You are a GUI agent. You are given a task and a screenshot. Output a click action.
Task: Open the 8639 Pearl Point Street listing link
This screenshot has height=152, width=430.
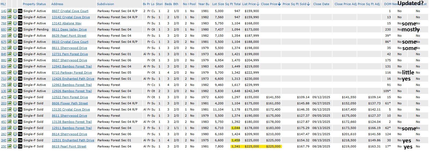pos(69,36)
